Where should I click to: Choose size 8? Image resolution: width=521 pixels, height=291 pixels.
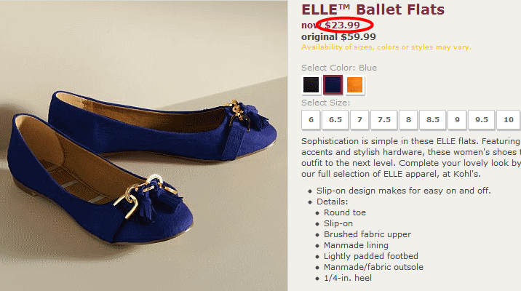click(x=408, y=119)
